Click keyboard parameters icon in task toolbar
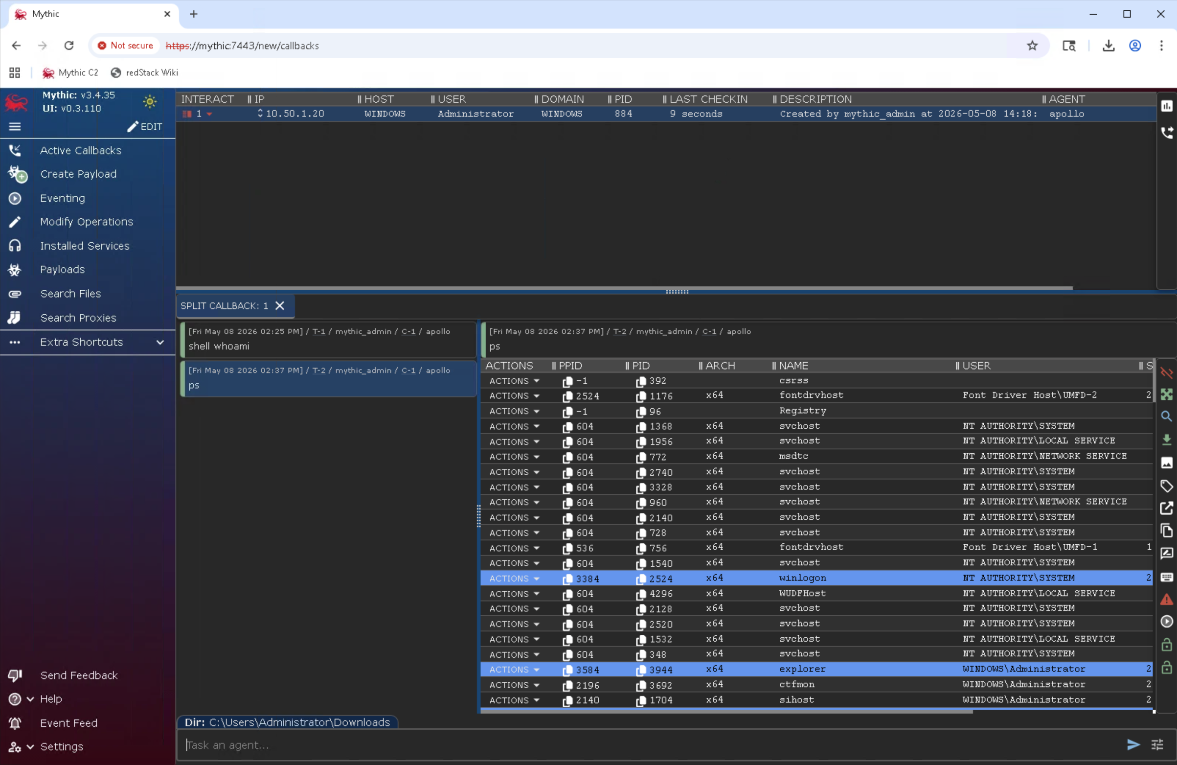 (x=1167, y=577)
